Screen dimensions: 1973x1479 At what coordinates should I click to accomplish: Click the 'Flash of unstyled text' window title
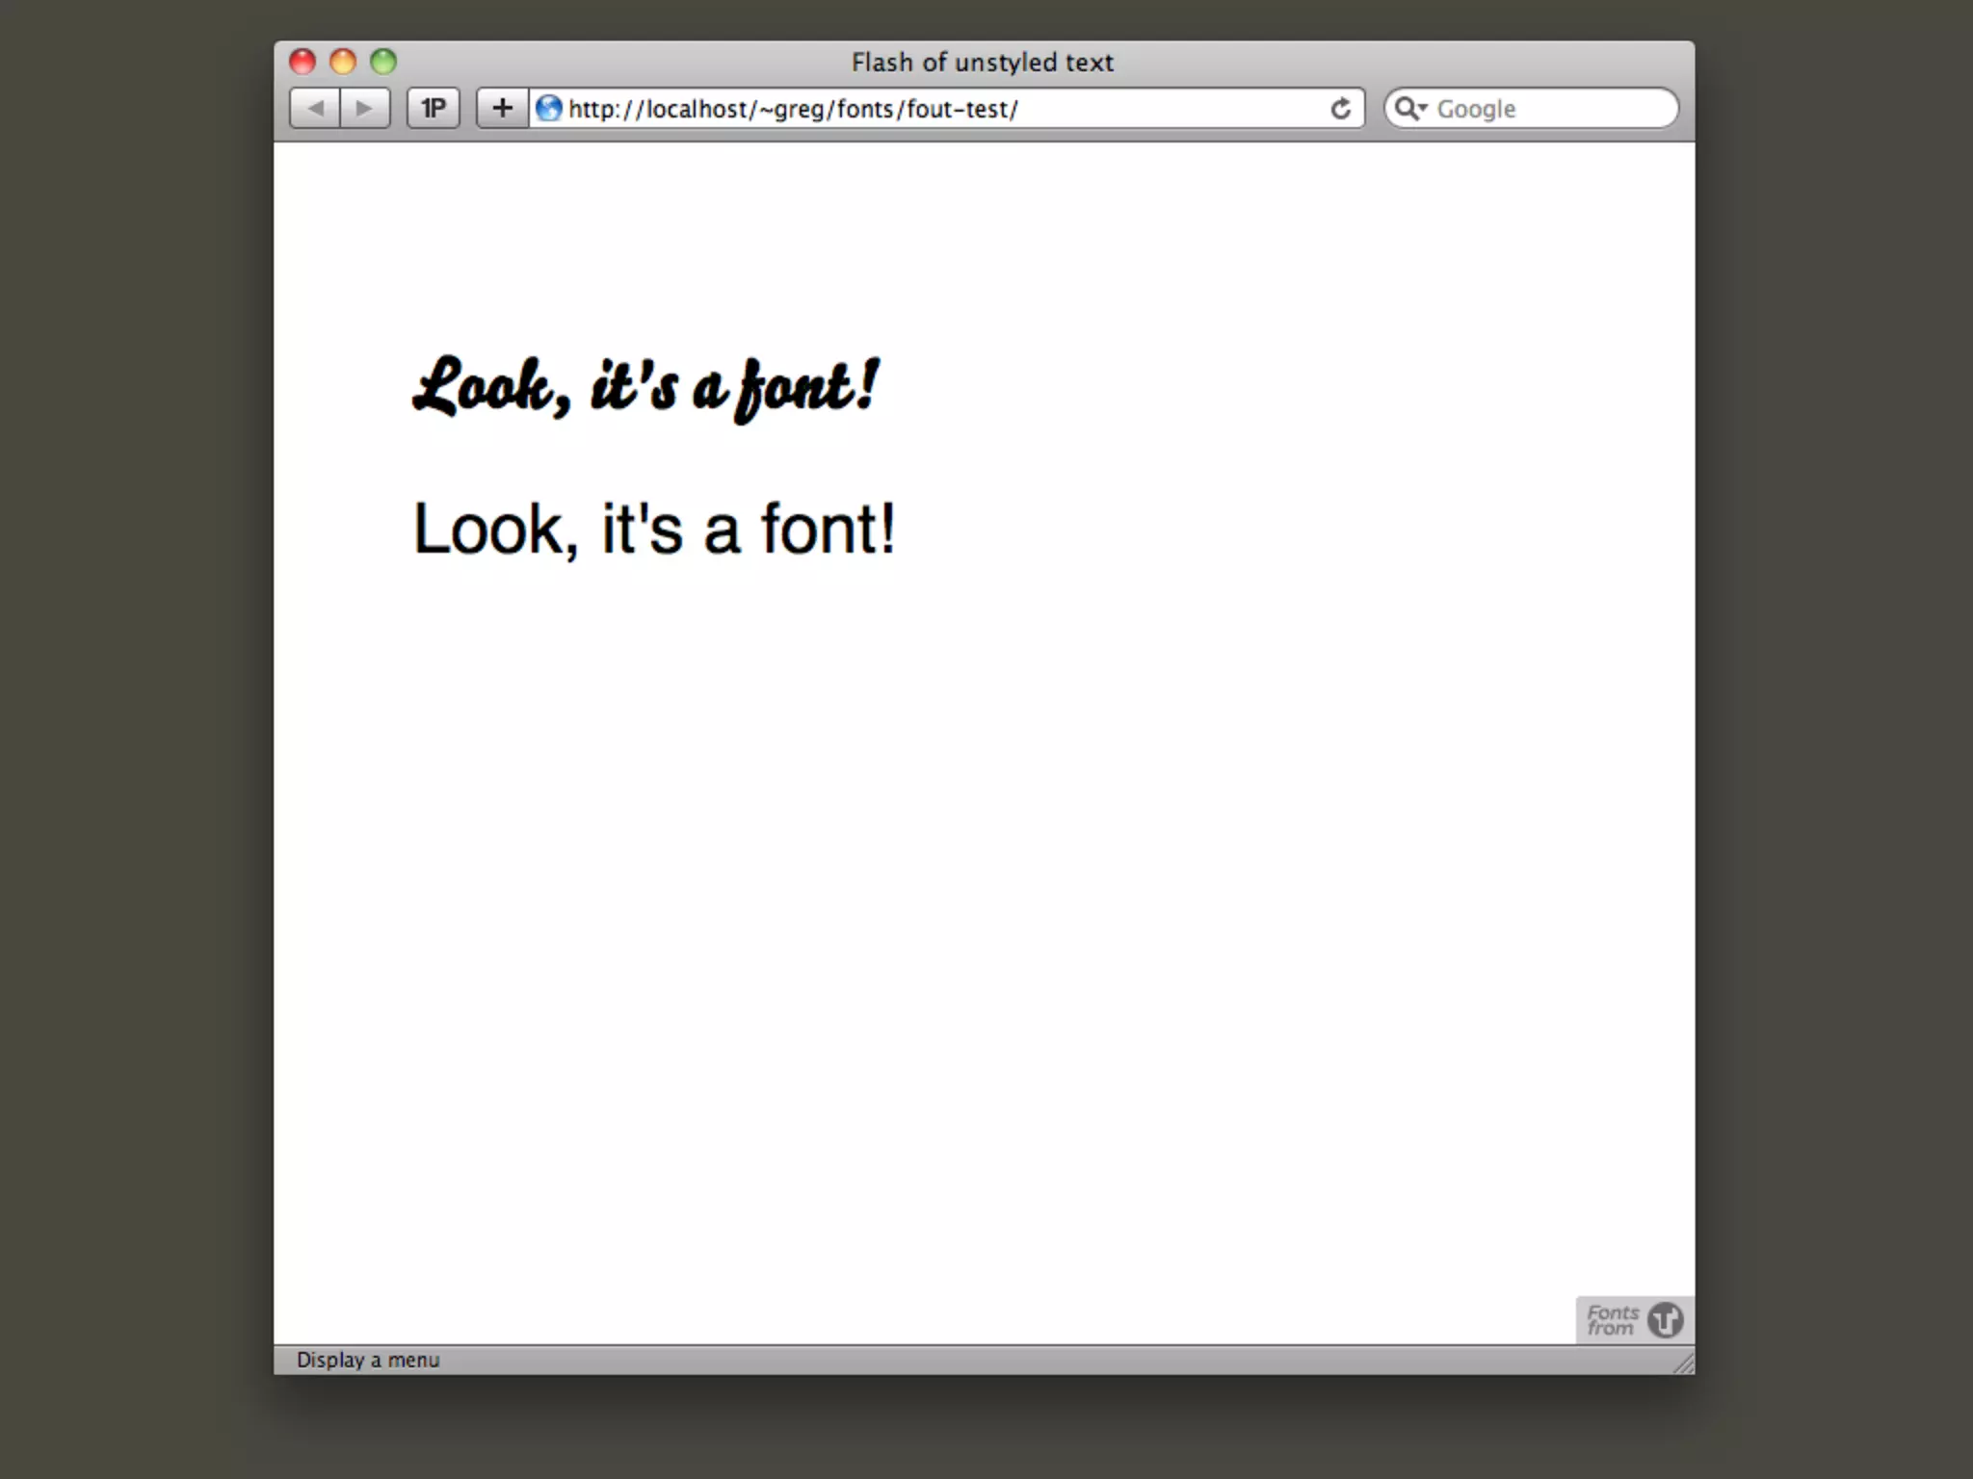(x=982, y=63)
